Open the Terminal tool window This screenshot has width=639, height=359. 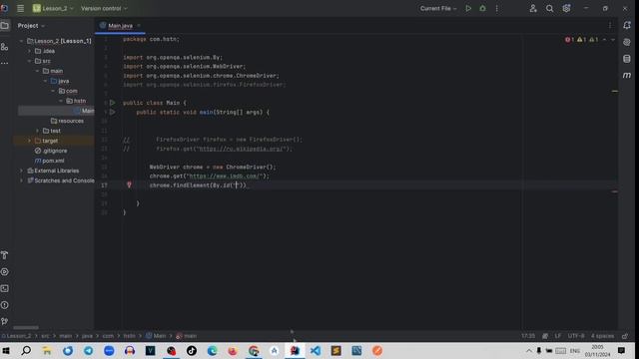(x=4, y=288)
